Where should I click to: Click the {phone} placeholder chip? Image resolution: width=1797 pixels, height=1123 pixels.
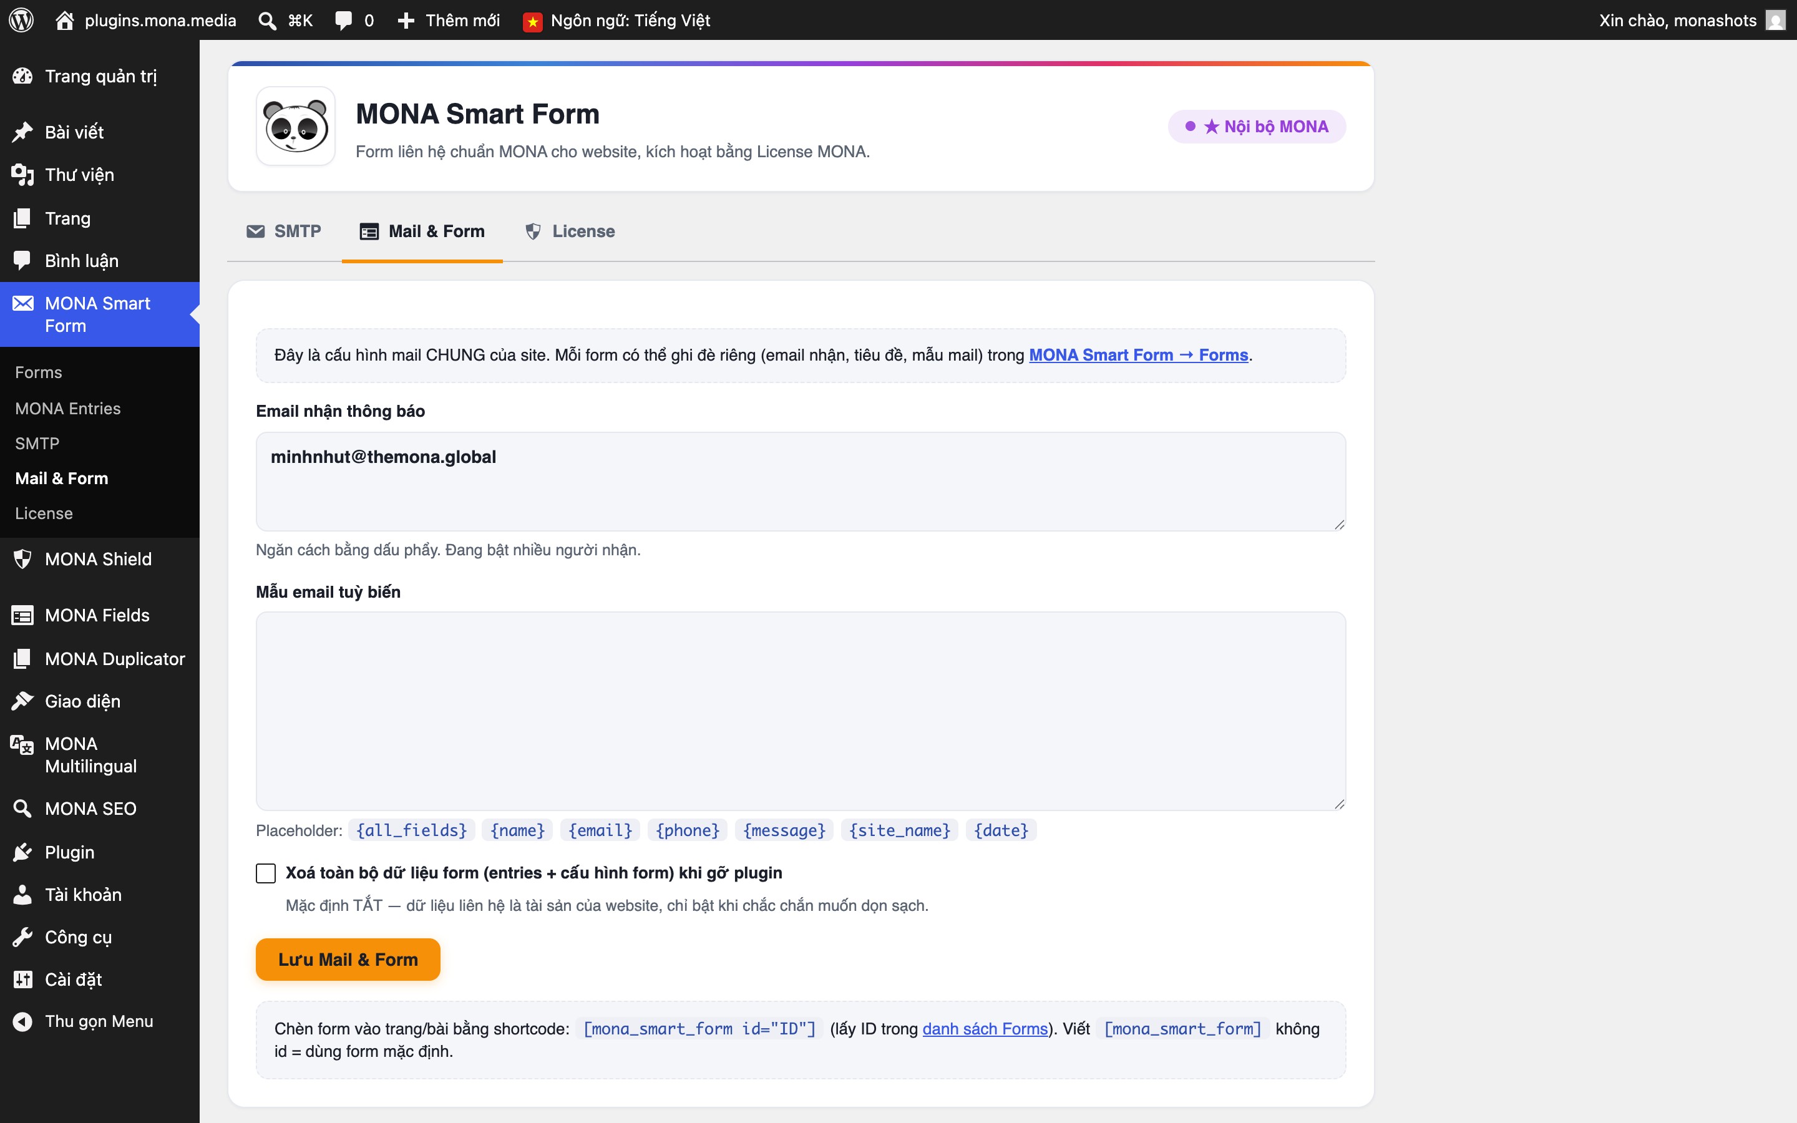[x=688, y=830]
